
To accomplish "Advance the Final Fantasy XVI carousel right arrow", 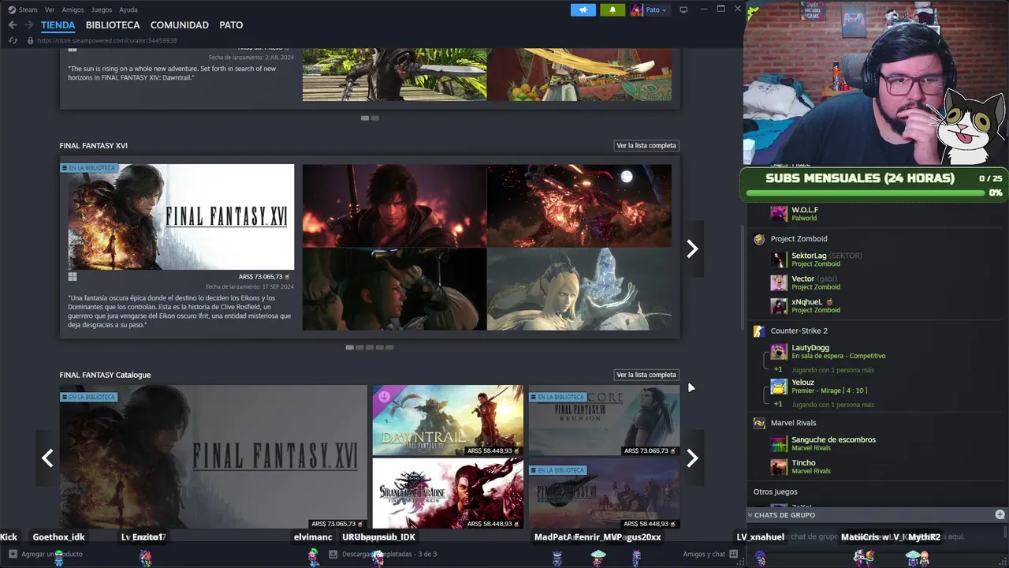I will pyautogui.click(x=692, y=248).
